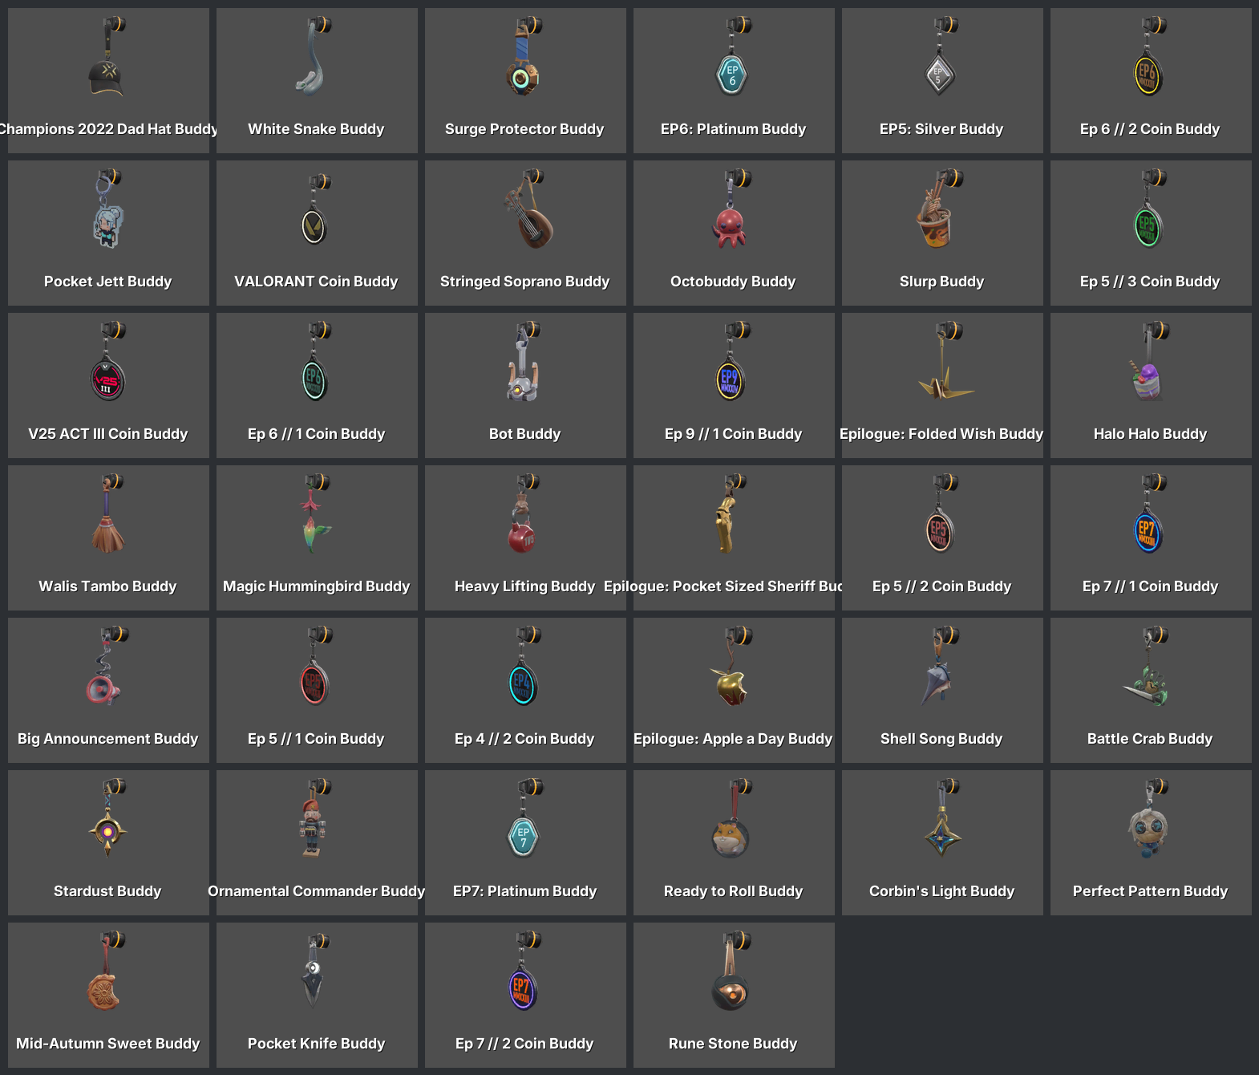Select the V25 ACT III Coin Buddy icon

tap(108, 361)
